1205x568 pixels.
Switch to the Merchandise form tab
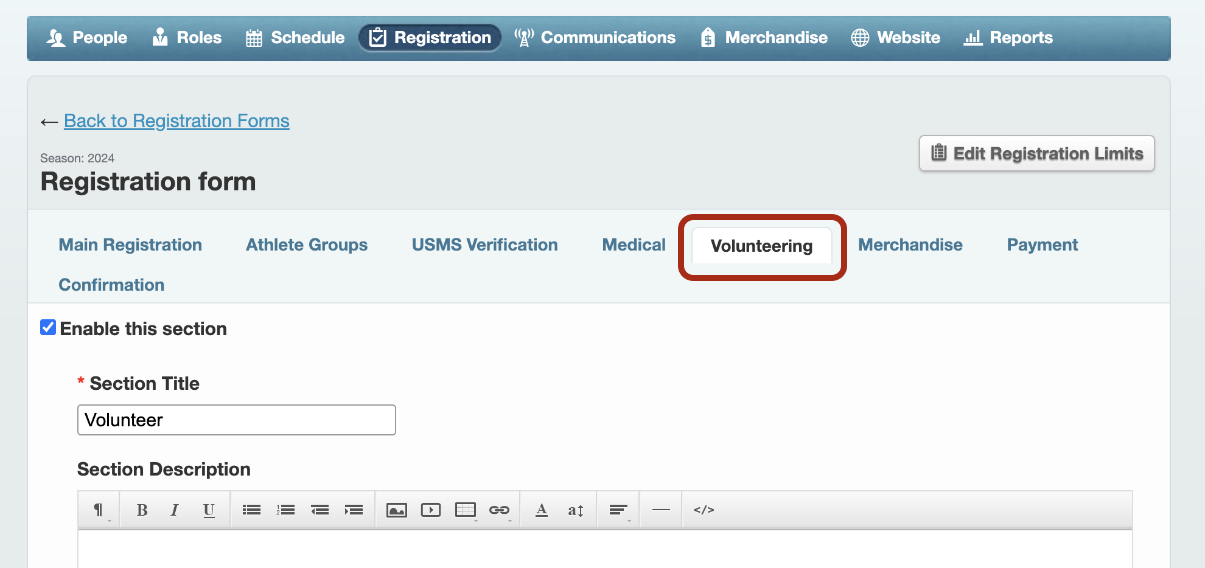pyautogui.click(x=910, y=244)
